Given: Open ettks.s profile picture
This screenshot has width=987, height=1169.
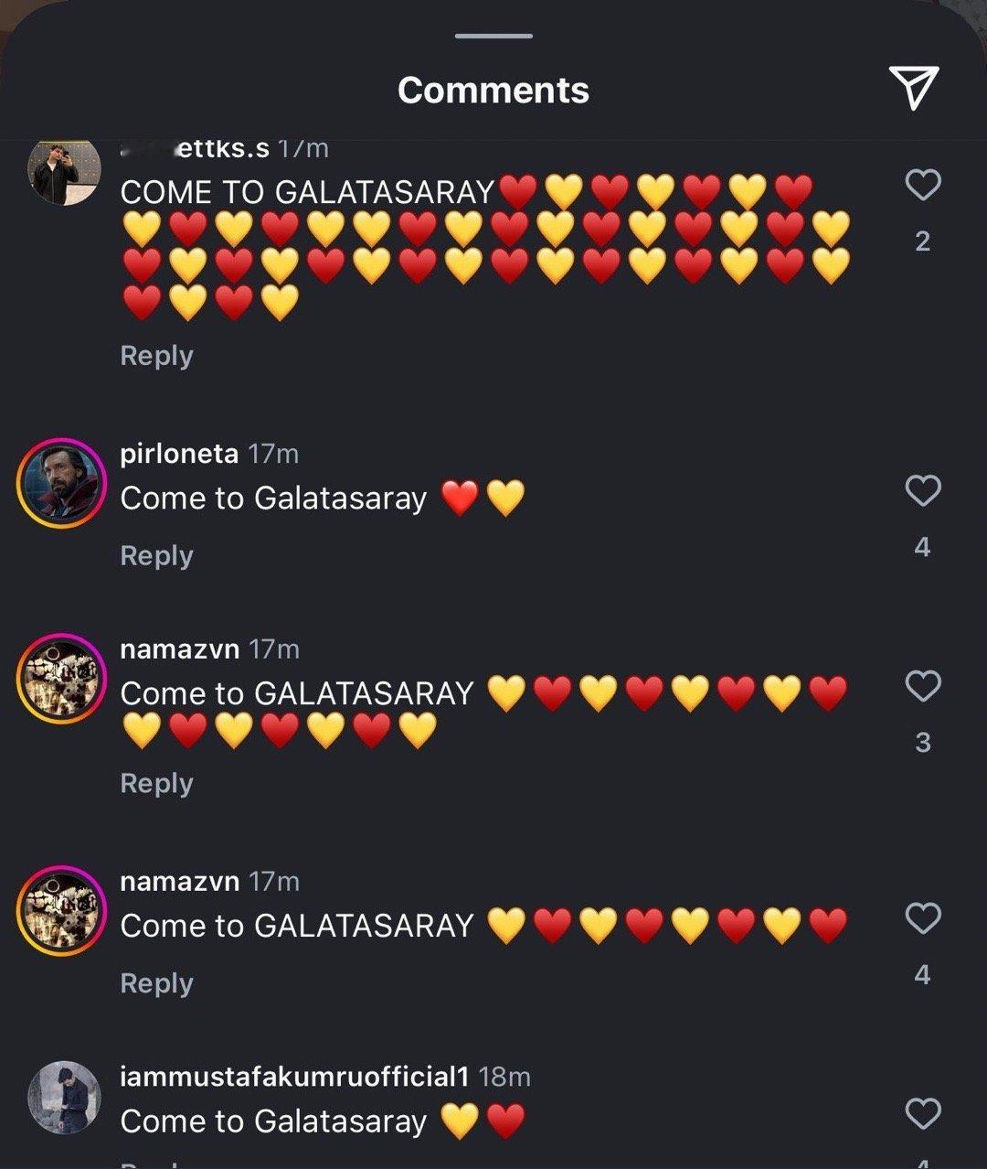Looking at the screenshot, I should pos(64,171).
